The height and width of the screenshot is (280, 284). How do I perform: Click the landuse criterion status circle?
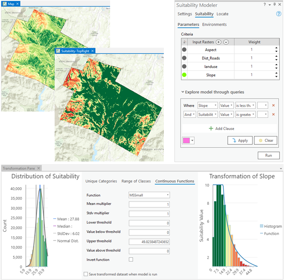click(184, 67)
